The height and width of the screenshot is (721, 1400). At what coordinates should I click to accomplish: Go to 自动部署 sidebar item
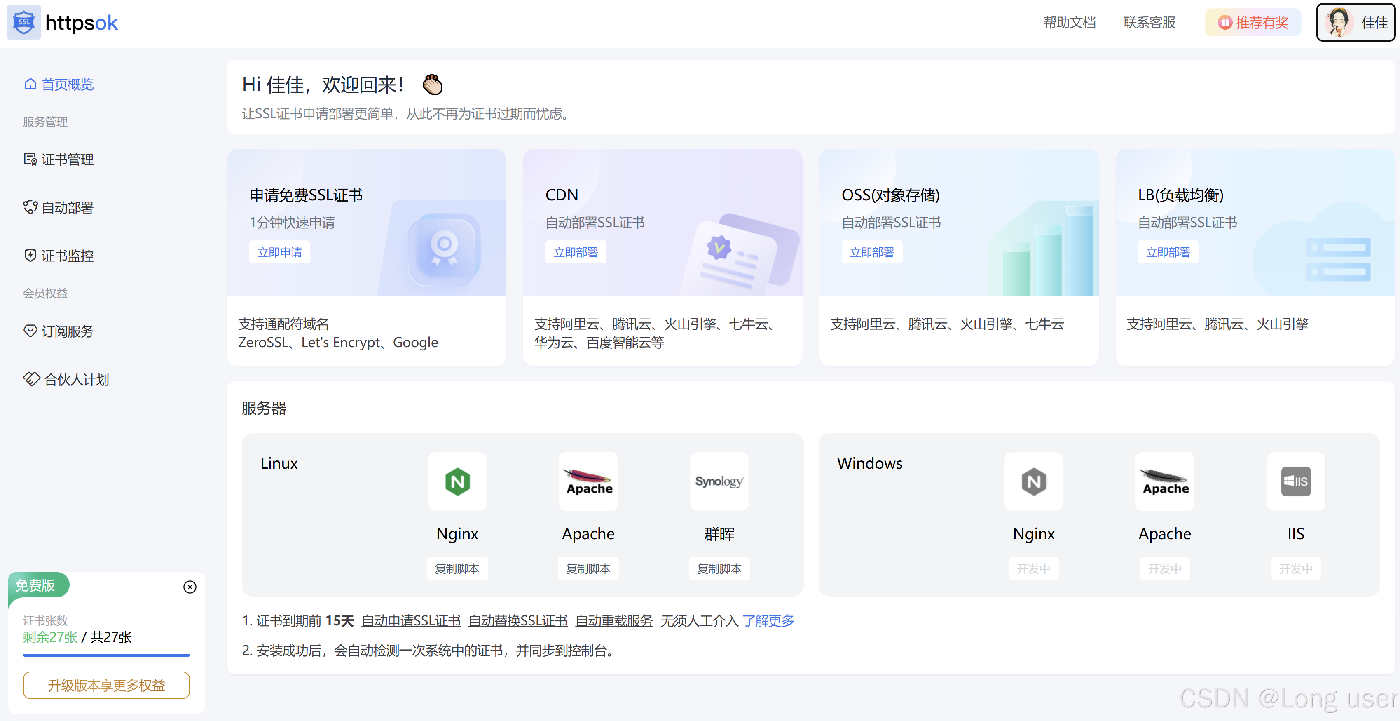68,207
